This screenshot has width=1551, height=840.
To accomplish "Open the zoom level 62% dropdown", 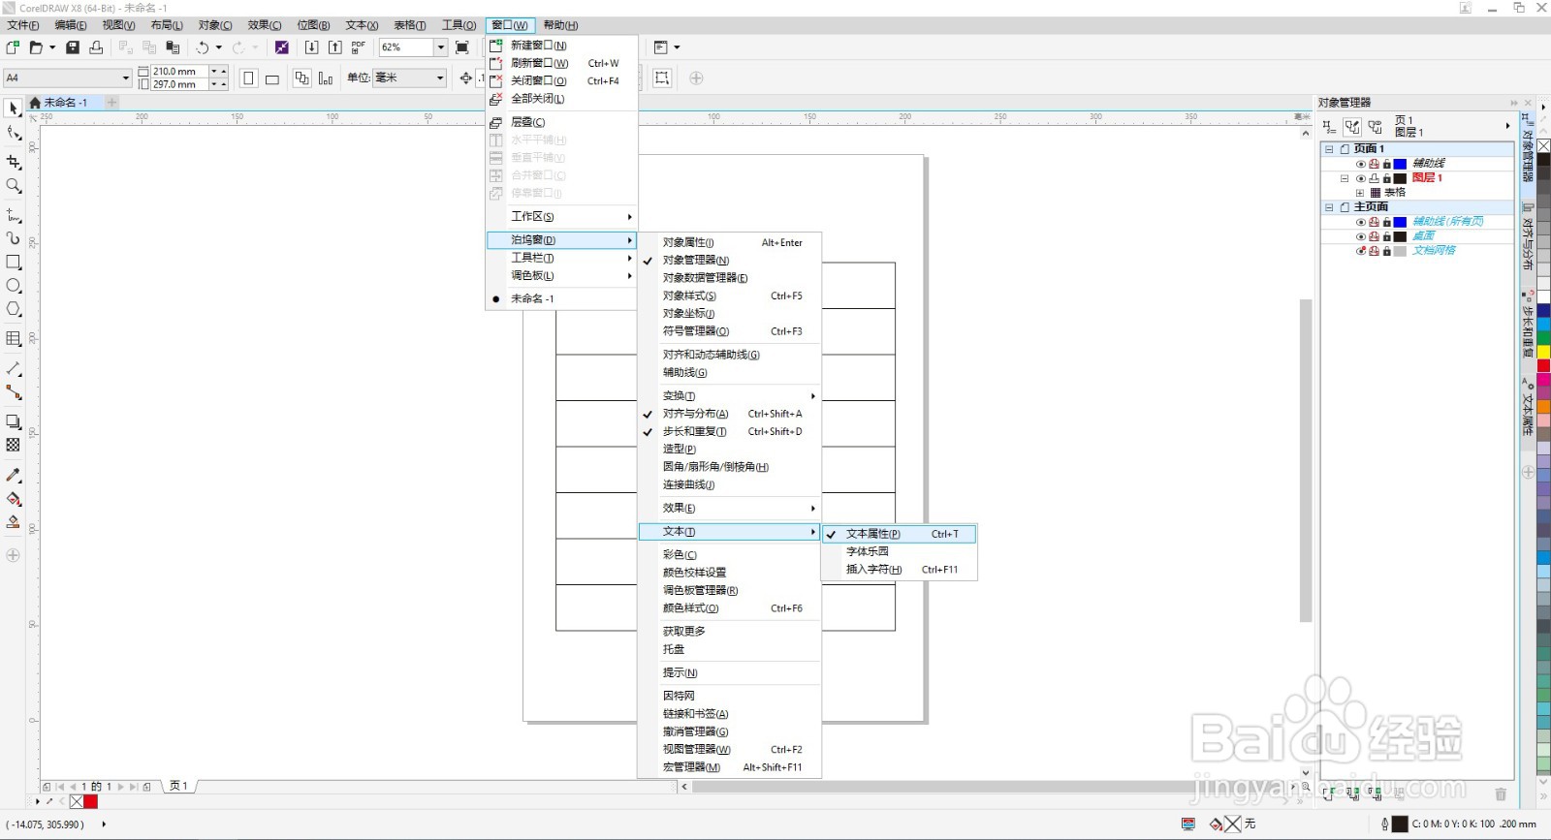I will click(x=440, y=47).
